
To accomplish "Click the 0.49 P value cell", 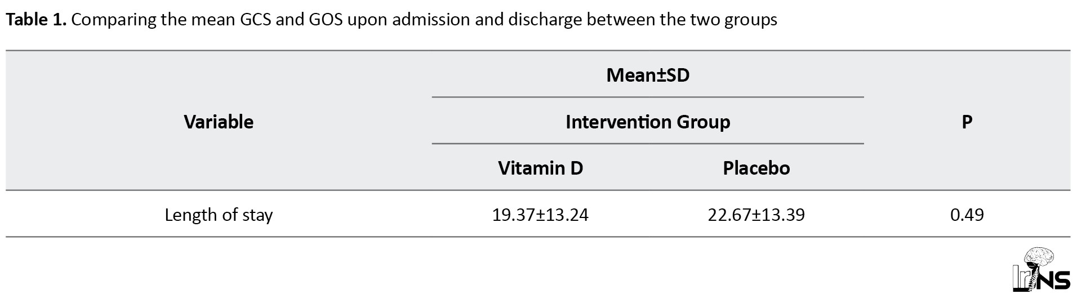I will (x=967, y=215).
